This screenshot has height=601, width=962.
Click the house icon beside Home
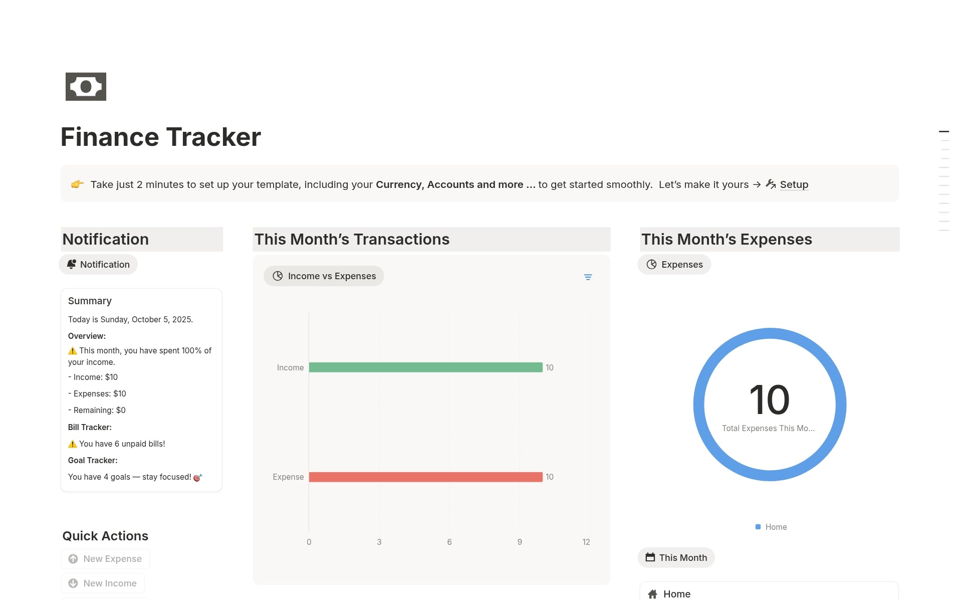click(652, 594)
